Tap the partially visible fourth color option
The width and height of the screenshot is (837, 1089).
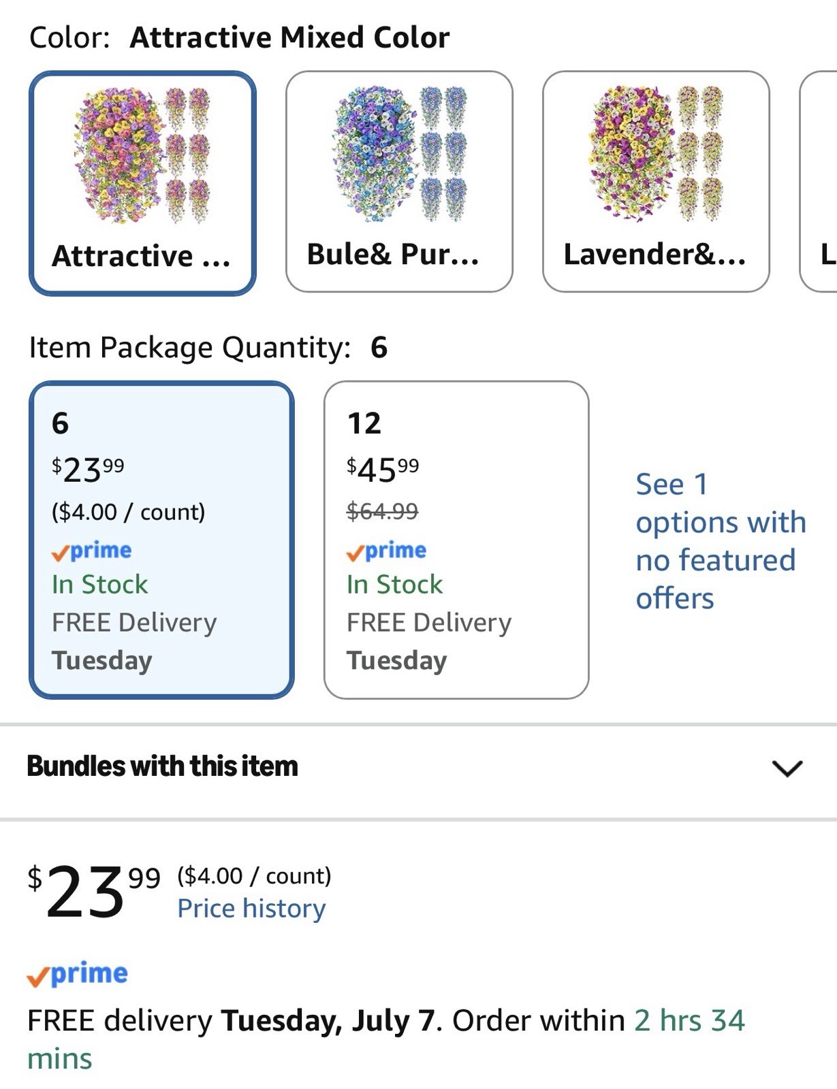(x=819, y=182)
